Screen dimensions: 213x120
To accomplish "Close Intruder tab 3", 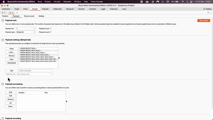I will (5, 13).
